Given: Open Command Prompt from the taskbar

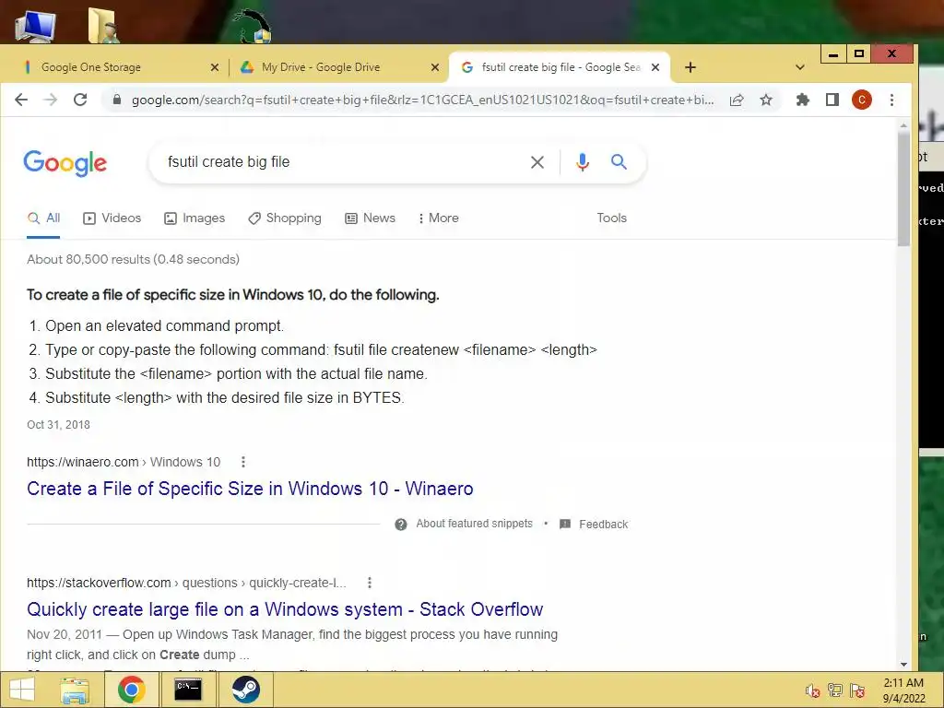Looking at the screenshot, I should click(188, 690).
